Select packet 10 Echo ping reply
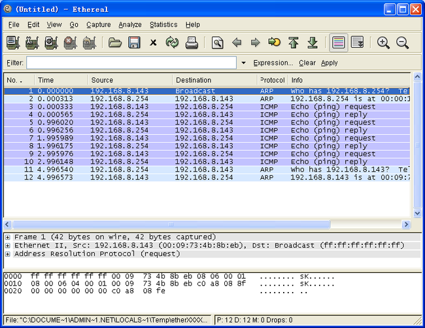425x328 pixels. click(x=207, y=162)
